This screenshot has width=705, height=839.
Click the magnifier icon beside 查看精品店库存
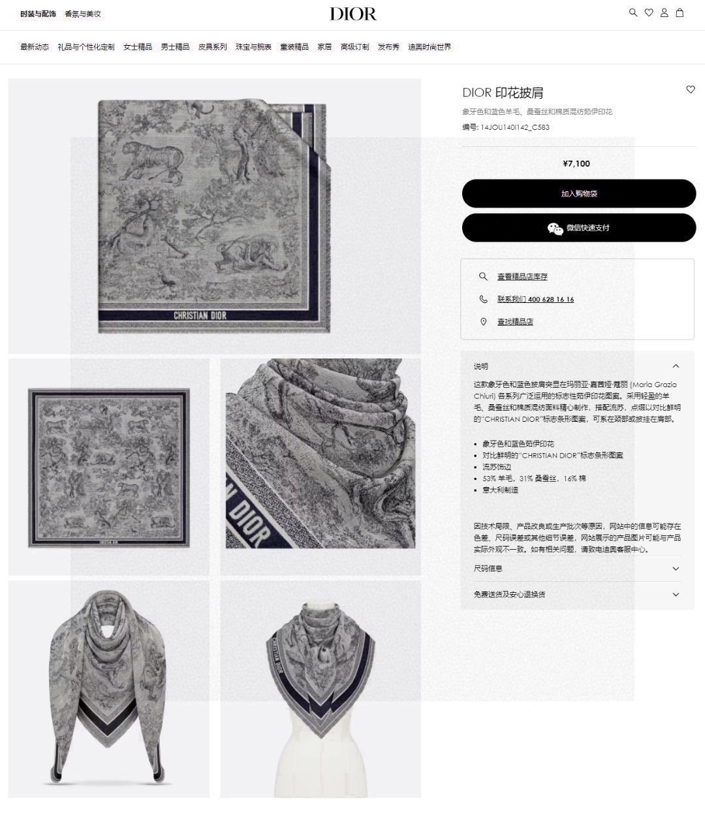coord(483,276)
